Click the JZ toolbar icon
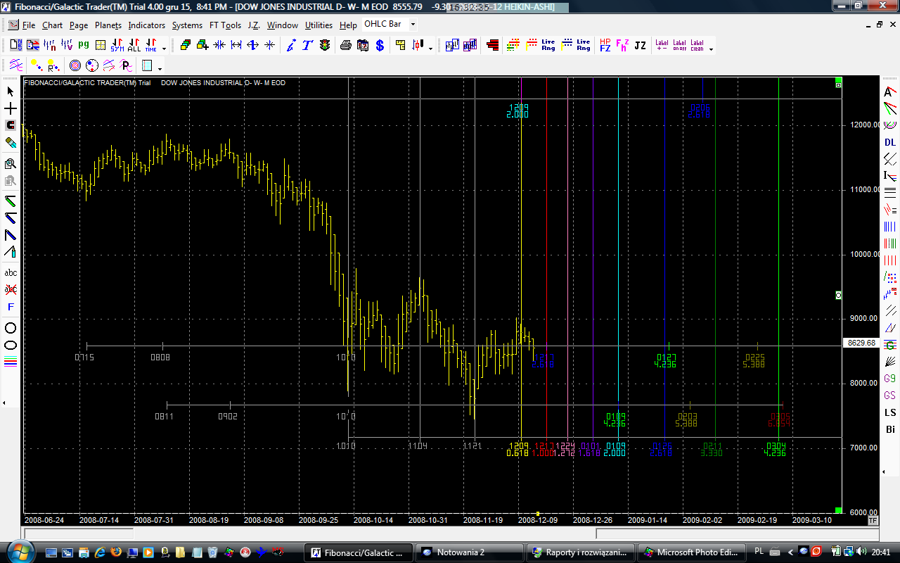 pyautogui.click(x=640, y=46)
